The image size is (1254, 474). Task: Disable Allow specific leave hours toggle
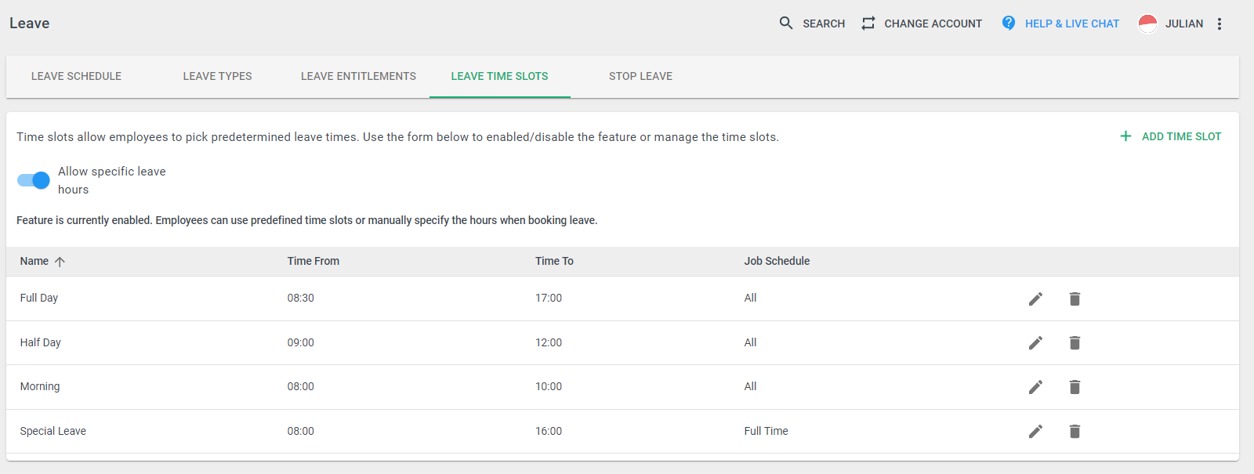tap(34, 180)
